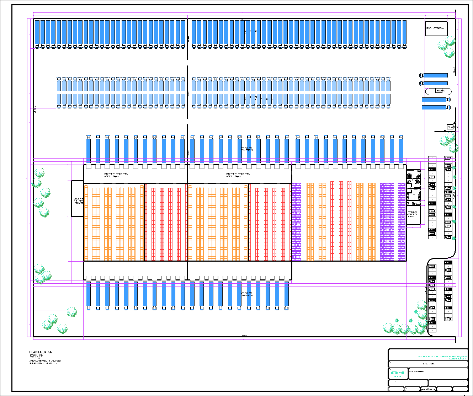Click the oval GUARITA guard booth between trucks
The height and width of the screenshot is (396, 473).
point(439,91)
